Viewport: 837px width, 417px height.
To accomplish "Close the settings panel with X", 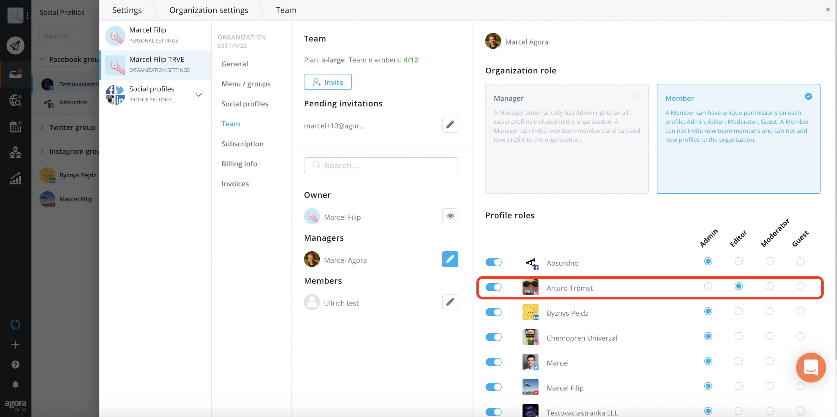I will pos(828,9).
